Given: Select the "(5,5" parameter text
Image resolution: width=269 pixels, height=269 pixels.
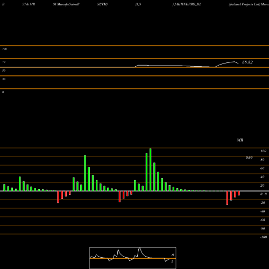Looking at the screenshot, I should (x=138, y=4).
